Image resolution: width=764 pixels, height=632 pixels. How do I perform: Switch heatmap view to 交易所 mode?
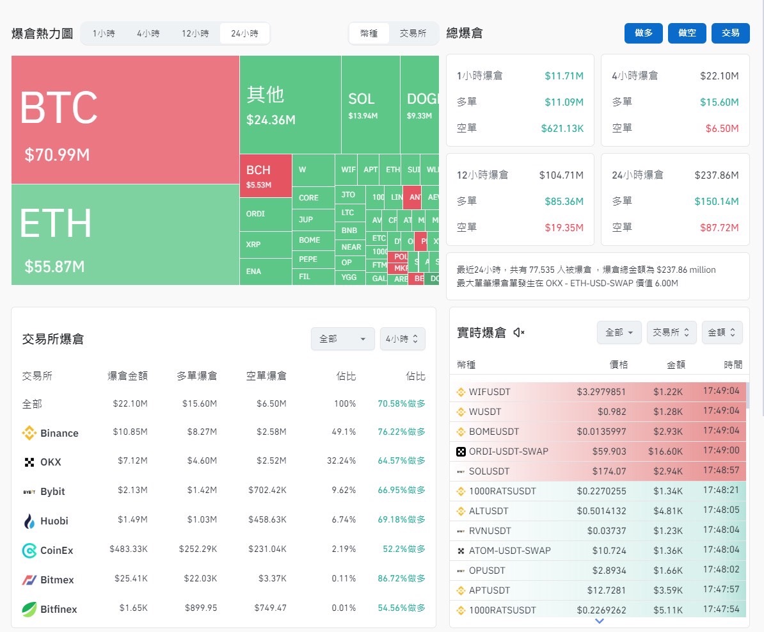pos(413,33)
